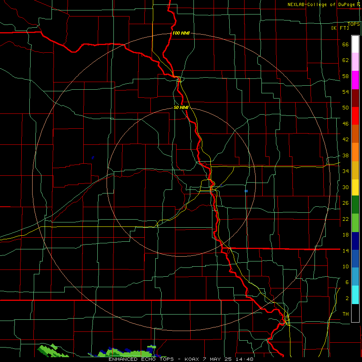This screenshot has width=362, height=362.
Task: Pick the dark orange legend swatch
Action: [x=355, y=134]
